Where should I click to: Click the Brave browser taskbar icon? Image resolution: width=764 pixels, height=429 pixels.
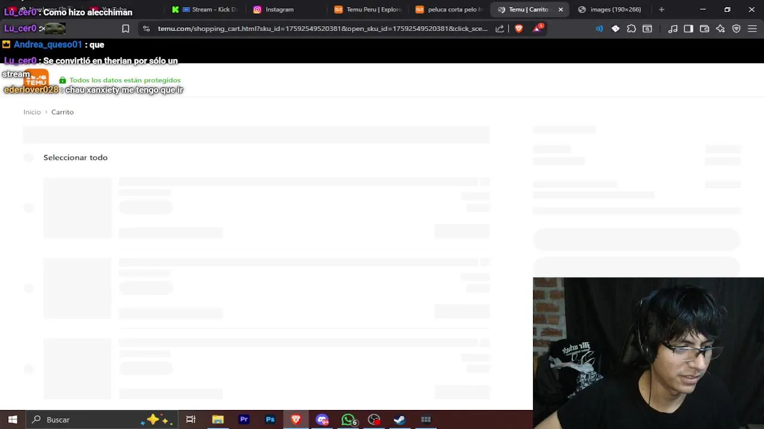(x=296, y=419)
